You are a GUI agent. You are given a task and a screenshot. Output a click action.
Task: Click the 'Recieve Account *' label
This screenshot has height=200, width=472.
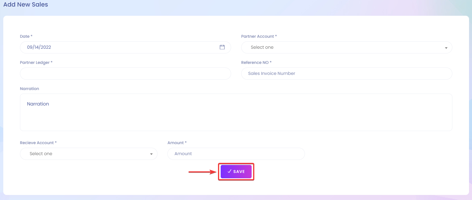38,143
